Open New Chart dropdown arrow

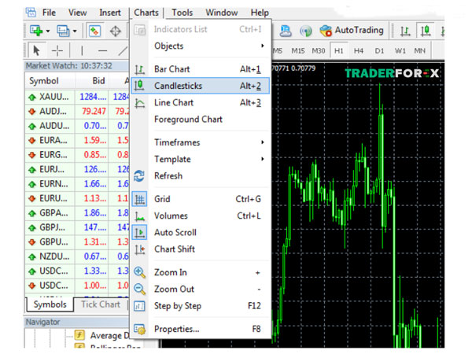47,31
